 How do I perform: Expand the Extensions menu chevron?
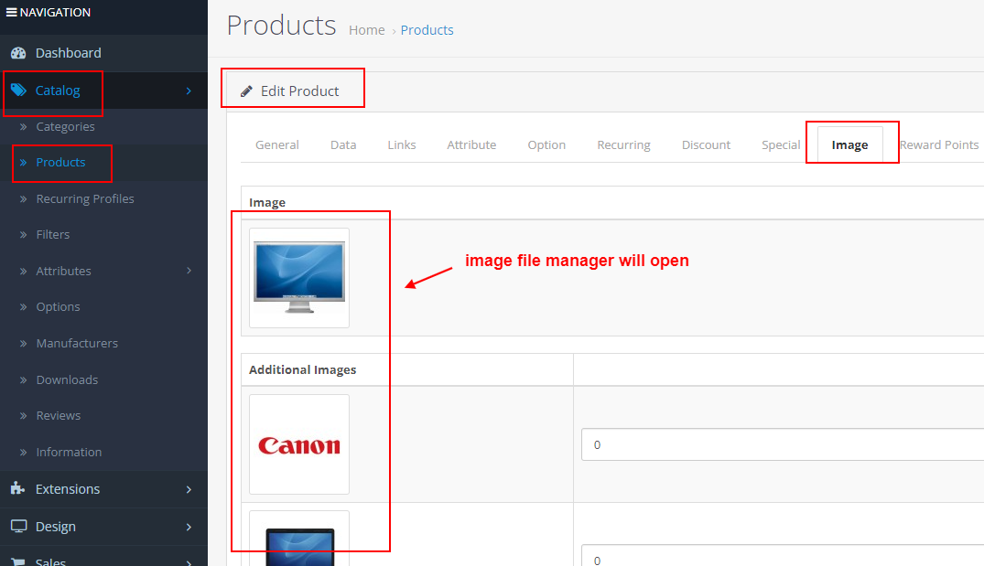pyautogui.click(x=190, y=489)
